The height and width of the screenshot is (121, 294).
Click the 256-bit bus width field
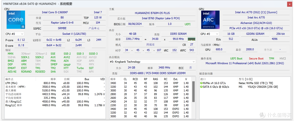pyautogui.click(x=281, y=34)
